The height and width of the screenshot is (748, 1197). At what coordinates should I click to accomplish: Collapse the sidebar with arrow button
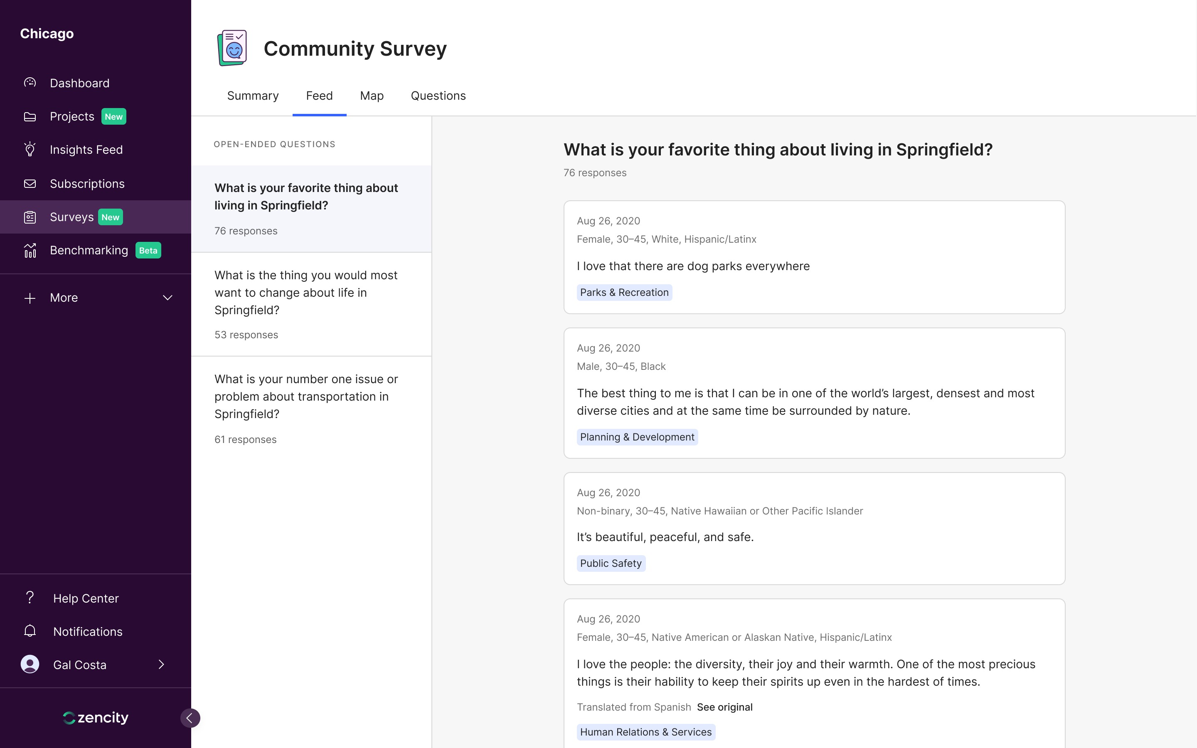coord(190,718)
